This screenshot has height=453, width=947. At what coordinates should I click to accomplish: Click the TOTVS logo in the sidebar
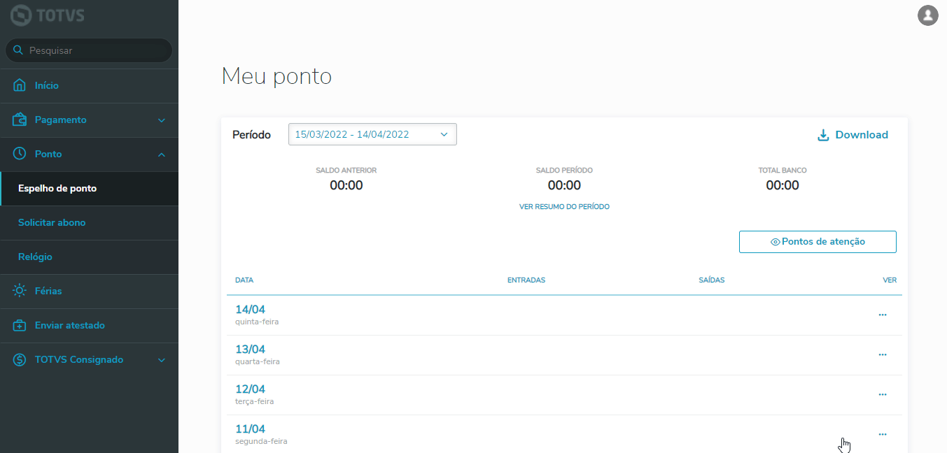(48, 15)
